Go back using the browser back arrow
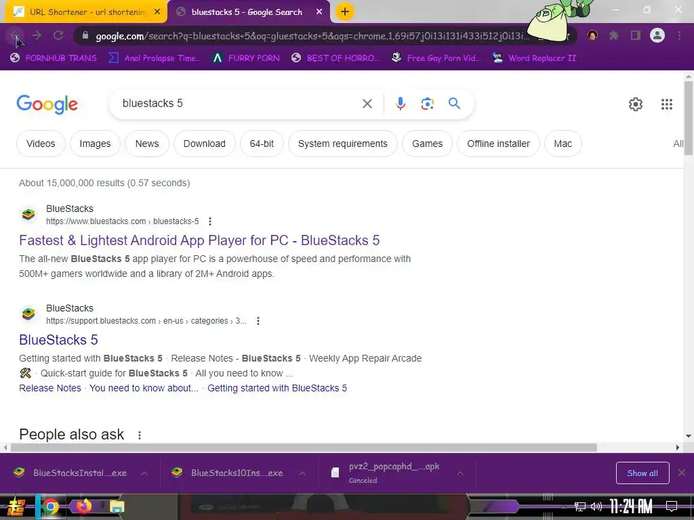 pos(16,35)
